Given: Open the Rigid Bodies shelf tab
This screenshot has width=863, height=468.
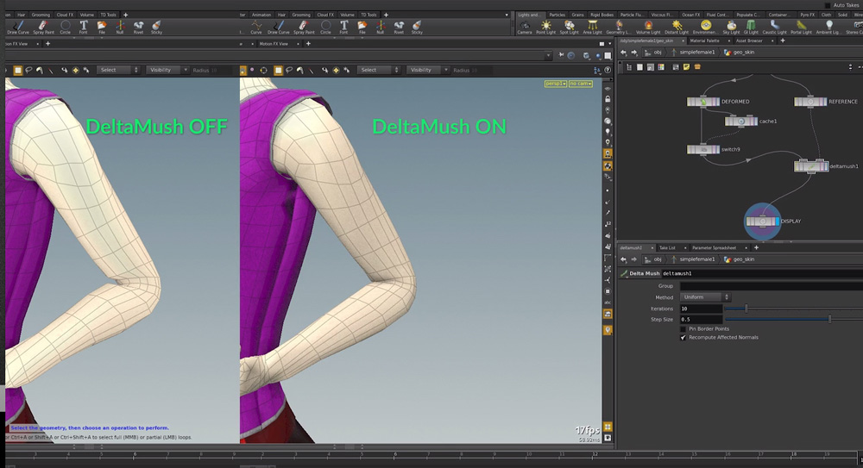Looking at the screenshot, I should pos(602,15).
